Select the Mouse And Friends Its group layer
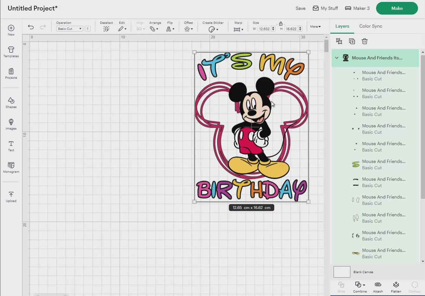Image resolution: width=425 pixels, height=296 pixels. click(x=375, y=58)
